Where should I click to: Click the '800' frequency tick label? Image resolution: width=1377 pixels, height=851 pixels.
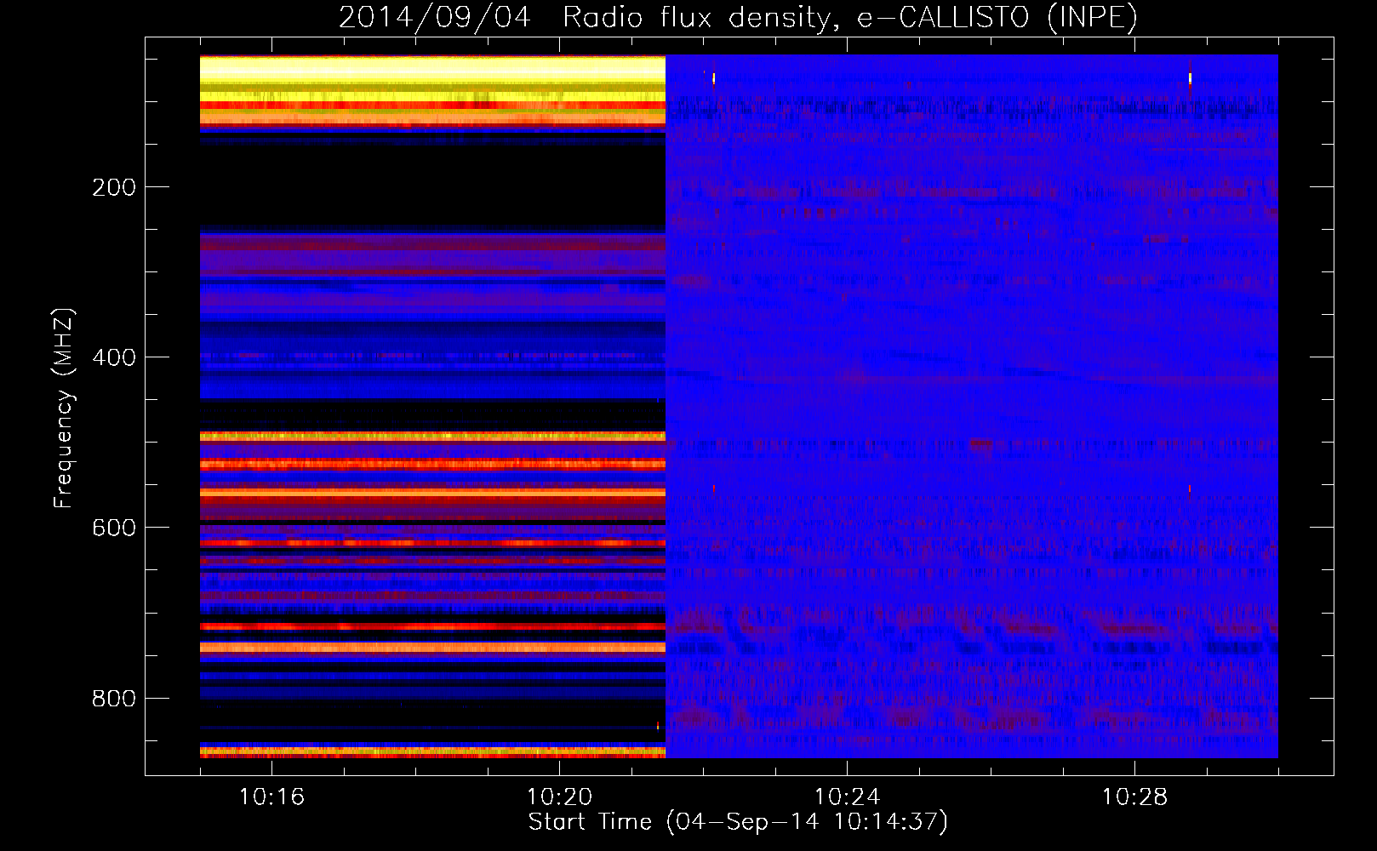pyautogui.click(x=114, y=699)
